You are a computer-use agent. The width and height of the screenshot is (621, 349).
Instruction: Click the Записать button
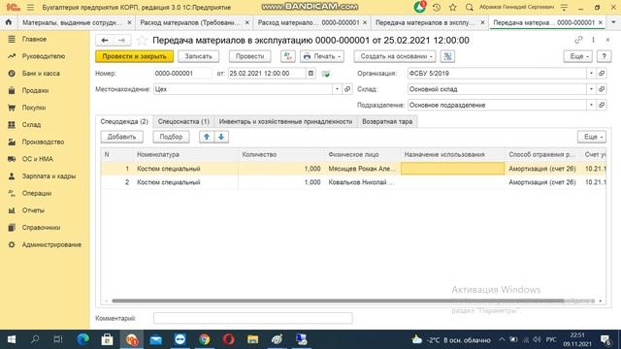[x=198, y=56]
